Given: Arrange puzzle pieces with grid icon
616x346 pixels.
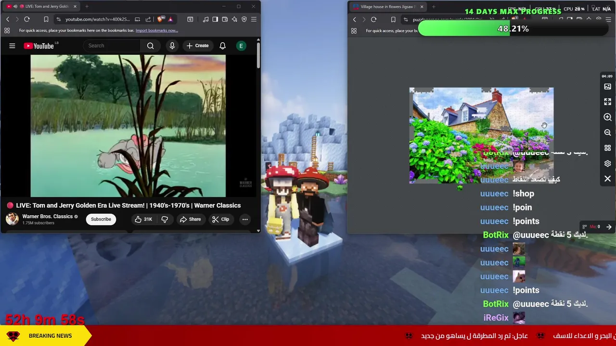Looking at the screenshot, I should pos(607,148).
